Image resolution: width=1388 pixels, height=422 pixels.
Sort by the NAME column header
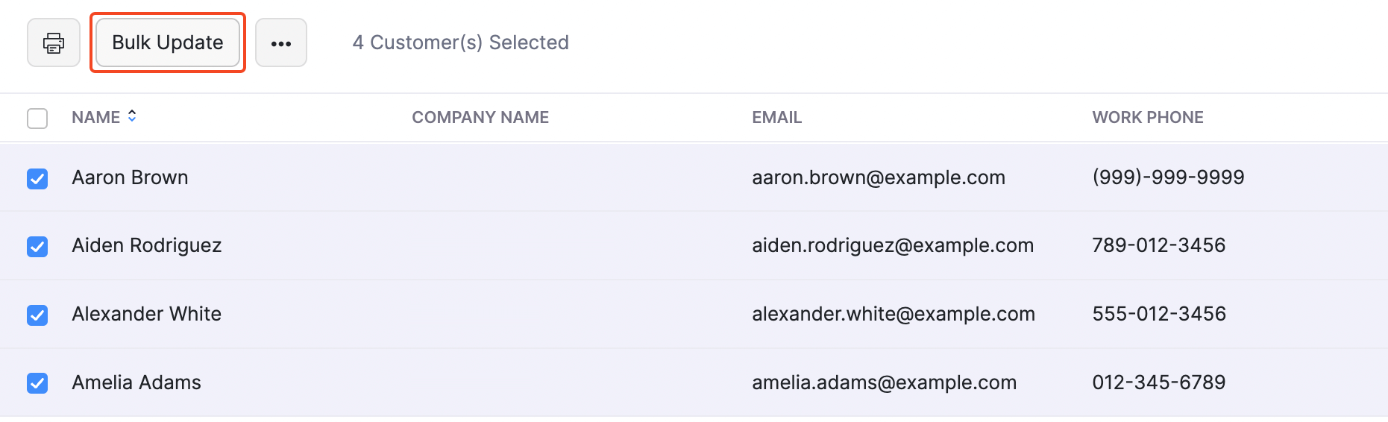pos(96,118)
